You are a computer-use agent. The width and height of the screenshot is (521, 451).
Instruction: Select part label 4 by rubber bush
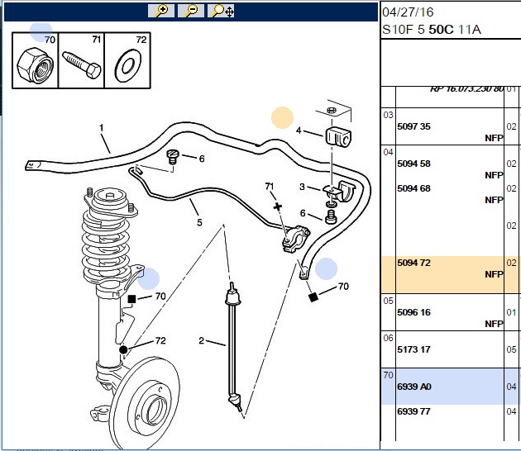pos(299,131)
